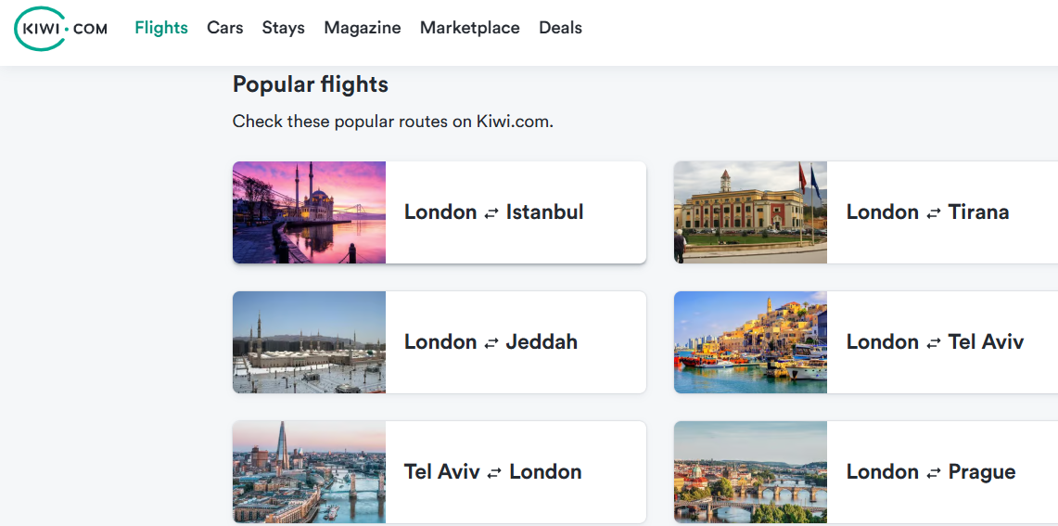Viewport: 1058px width, 526px height.
Task: Click the London–Tirana swap arrows icon
Action: (934, 213)
